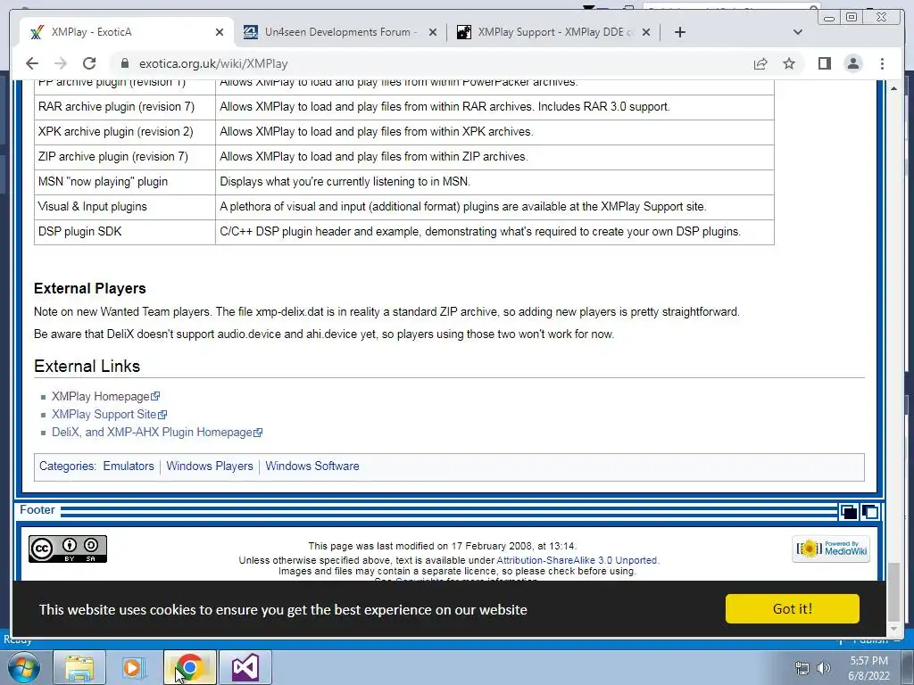The height and width of the screenshot is (685, 914).
Task: Go back with the browser back arrow
Action: tap(32, 63)
